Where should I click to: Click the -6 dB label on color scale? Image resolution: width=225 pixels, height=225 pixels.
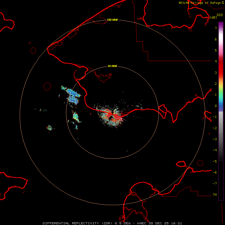pos(215,172)
